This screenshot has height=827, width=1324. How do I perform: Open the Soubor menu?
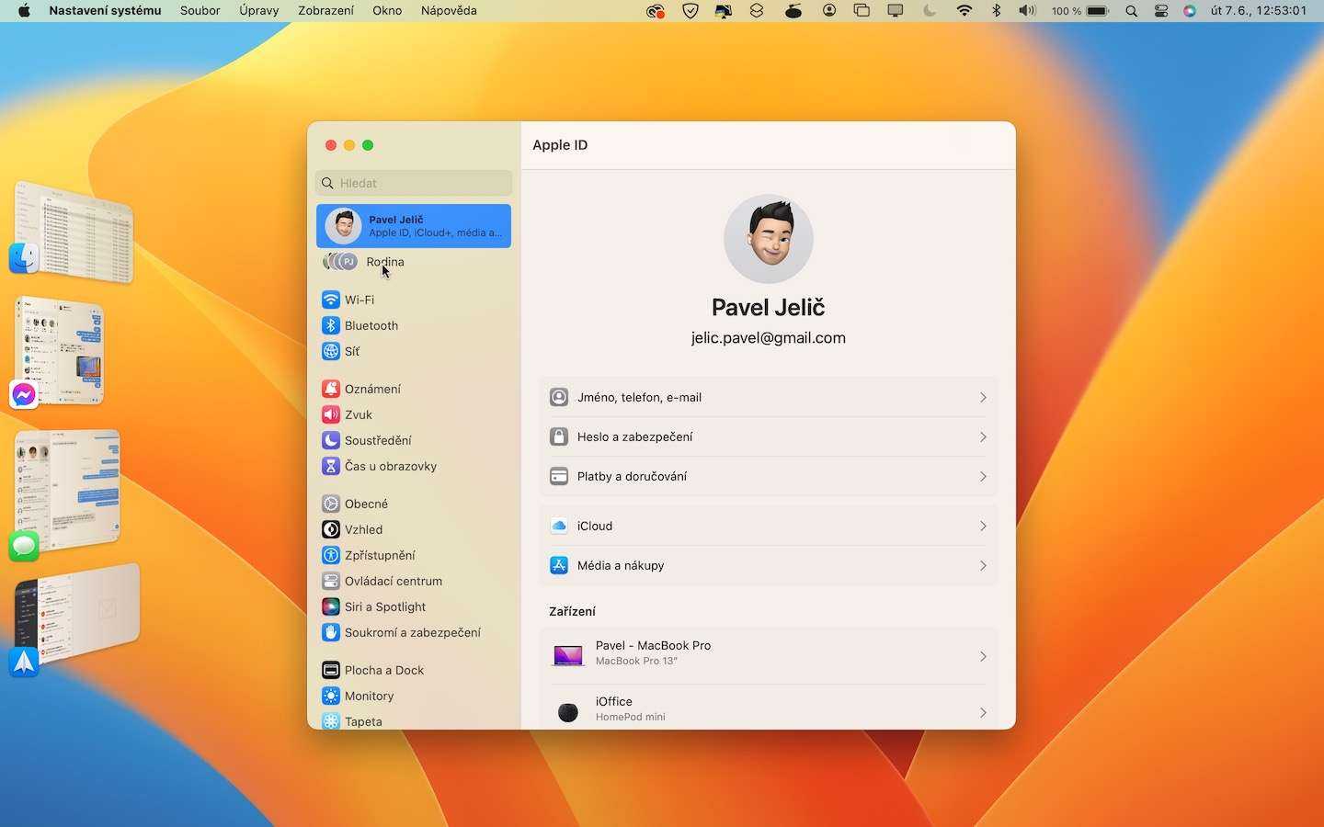[x=200, y=11]
